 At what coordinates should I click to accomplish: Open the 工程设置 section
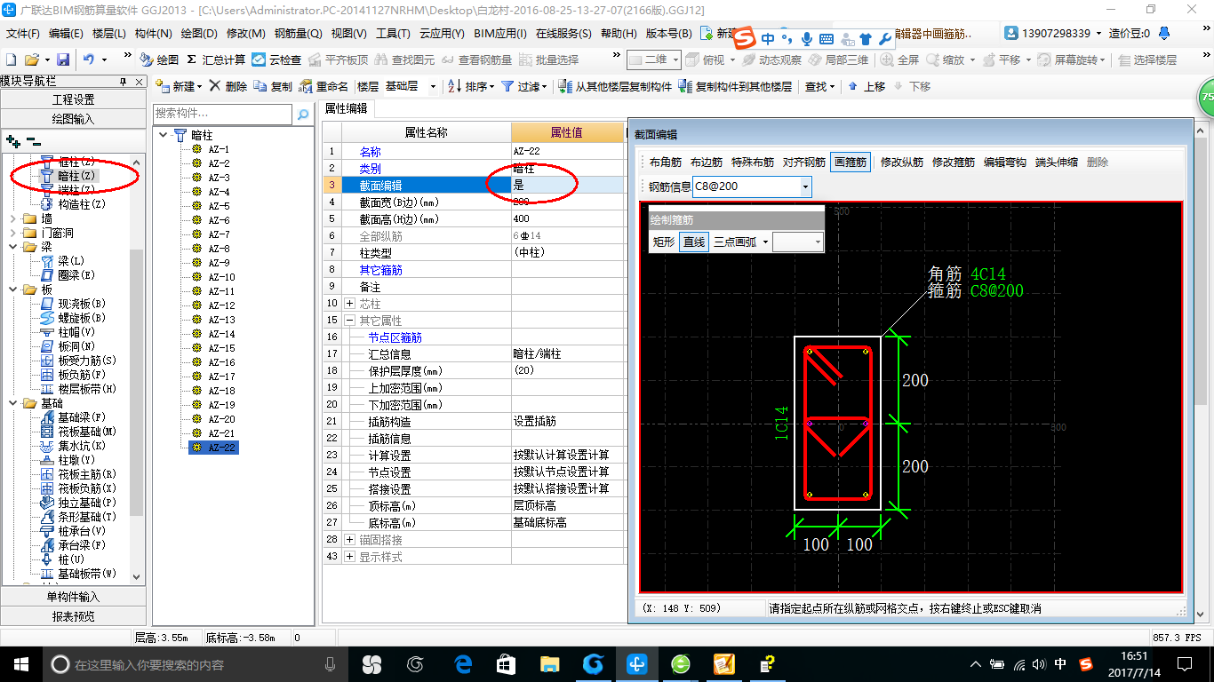(x=73, y=99)
